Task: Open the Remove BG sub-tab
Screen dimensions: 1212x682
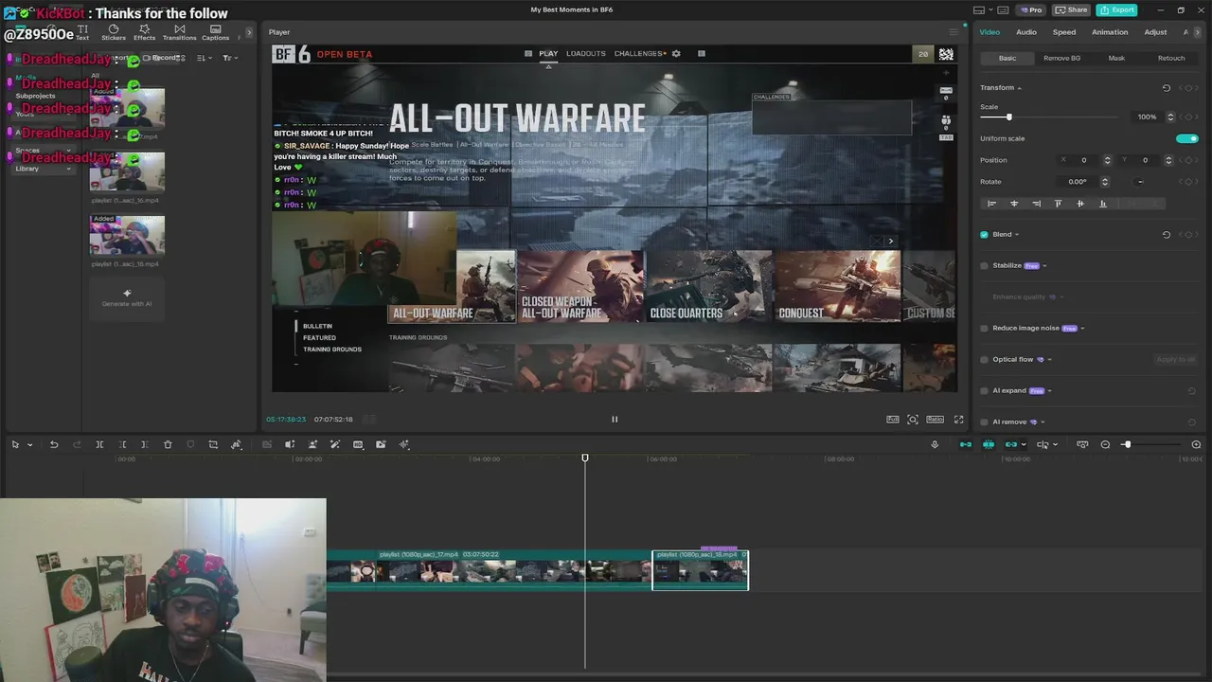Action: pyautogui.click(x=1061, y=58)
